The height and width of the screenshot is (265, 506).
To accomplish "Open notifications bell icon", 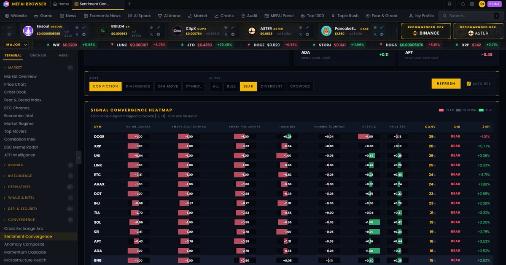I will pyautogui.click(x=463, y=4).
